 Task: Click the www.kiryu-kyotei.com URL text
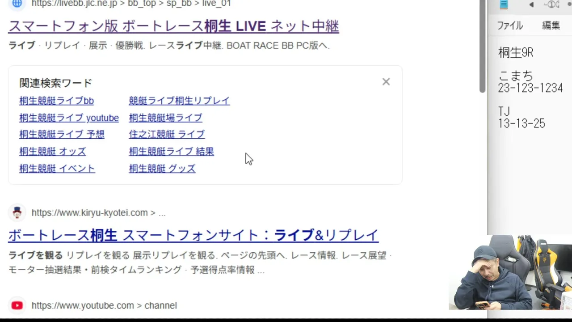coord(98,213)
